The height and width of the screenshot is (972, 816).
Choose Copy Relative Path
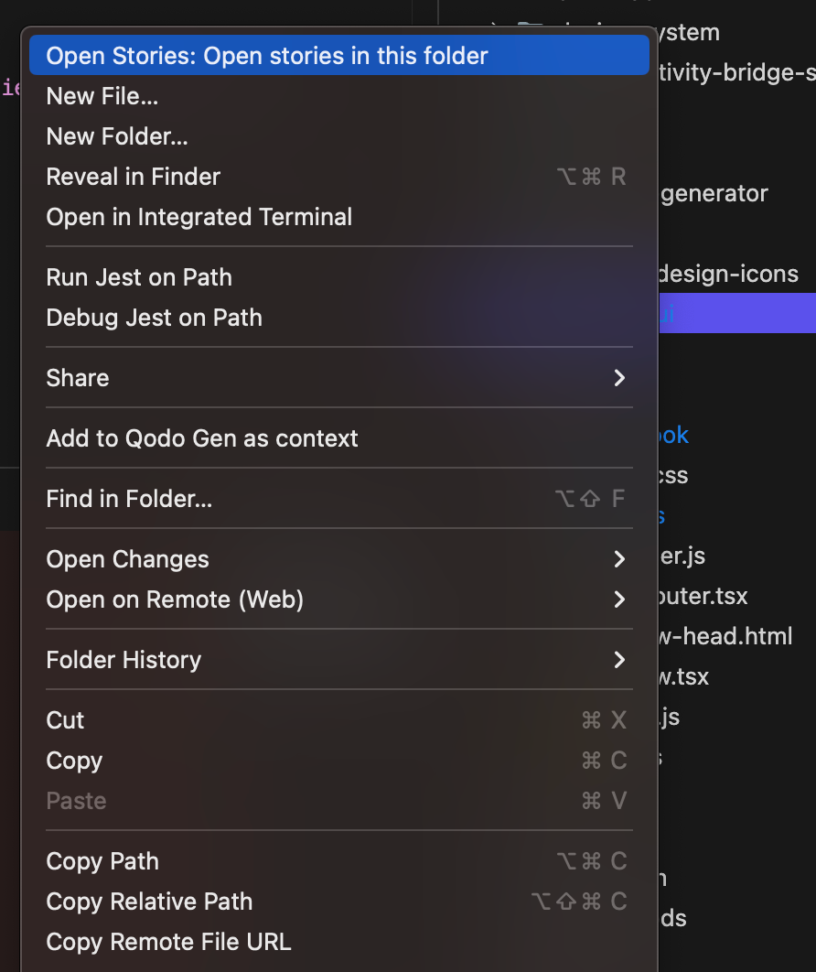coord(338,902)
